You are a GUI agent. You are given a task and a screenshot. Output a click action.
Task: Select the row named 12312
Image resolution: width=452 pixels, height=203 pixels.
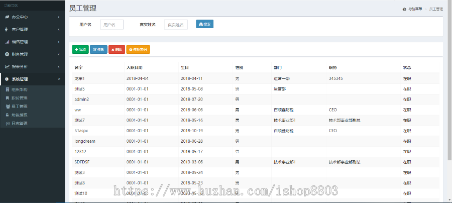[x=256, y=152]
